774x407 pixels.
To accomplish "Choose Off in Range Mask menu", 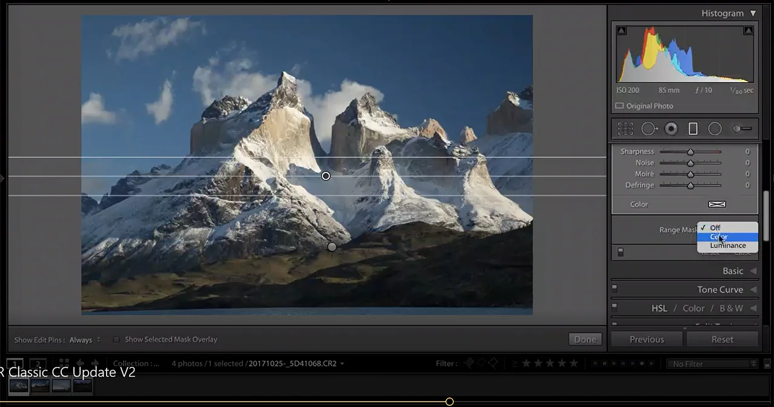I will (727, 227).
